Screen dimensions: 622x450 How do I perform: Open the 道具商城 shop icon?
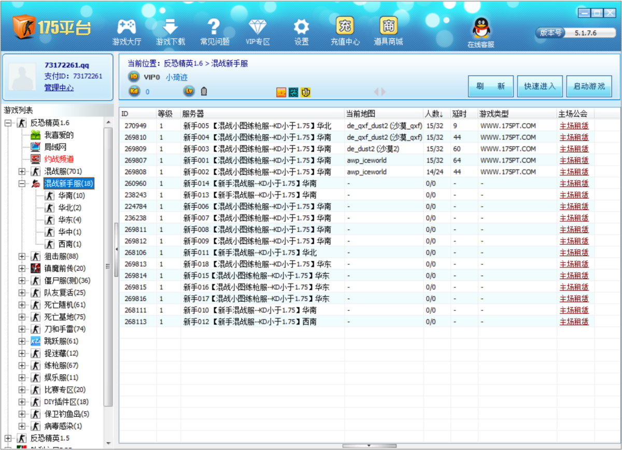click(x=388, y=26)
